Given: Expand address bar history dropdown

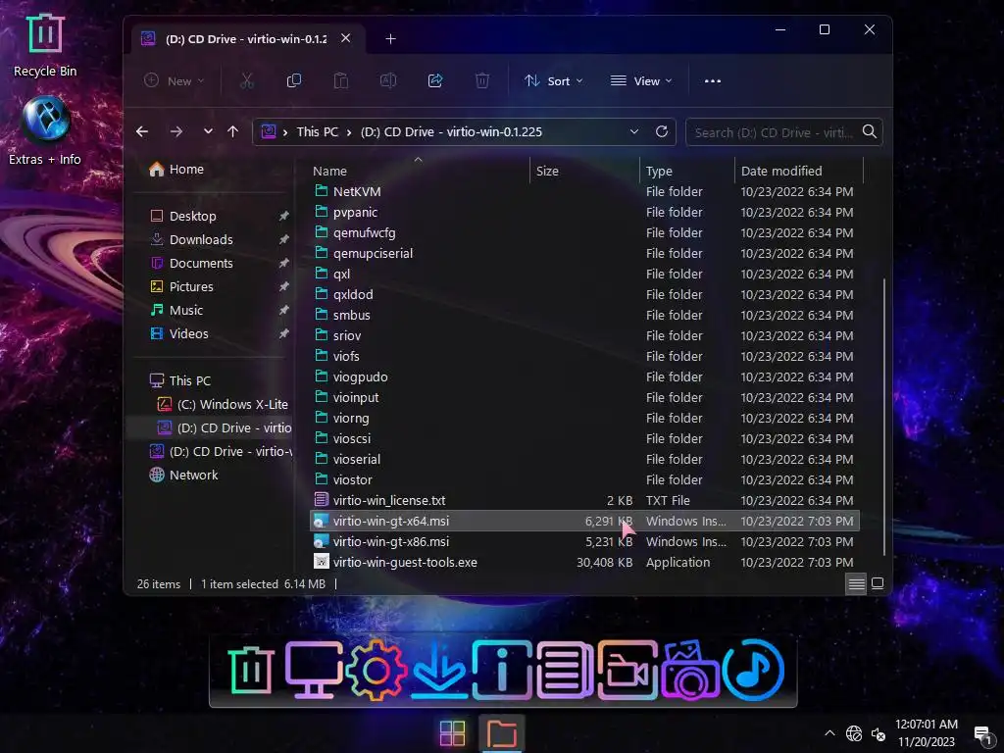Looking at the screenshot, I should [x=634, y=131].
